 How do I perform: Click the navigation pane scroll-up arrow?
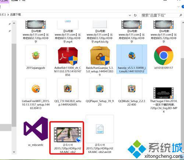pos(14,23)
